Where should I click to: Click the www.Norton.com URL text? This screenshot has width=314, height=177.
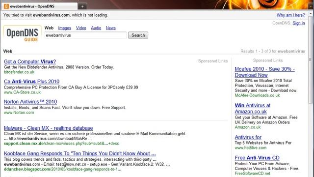coord(19,113)
